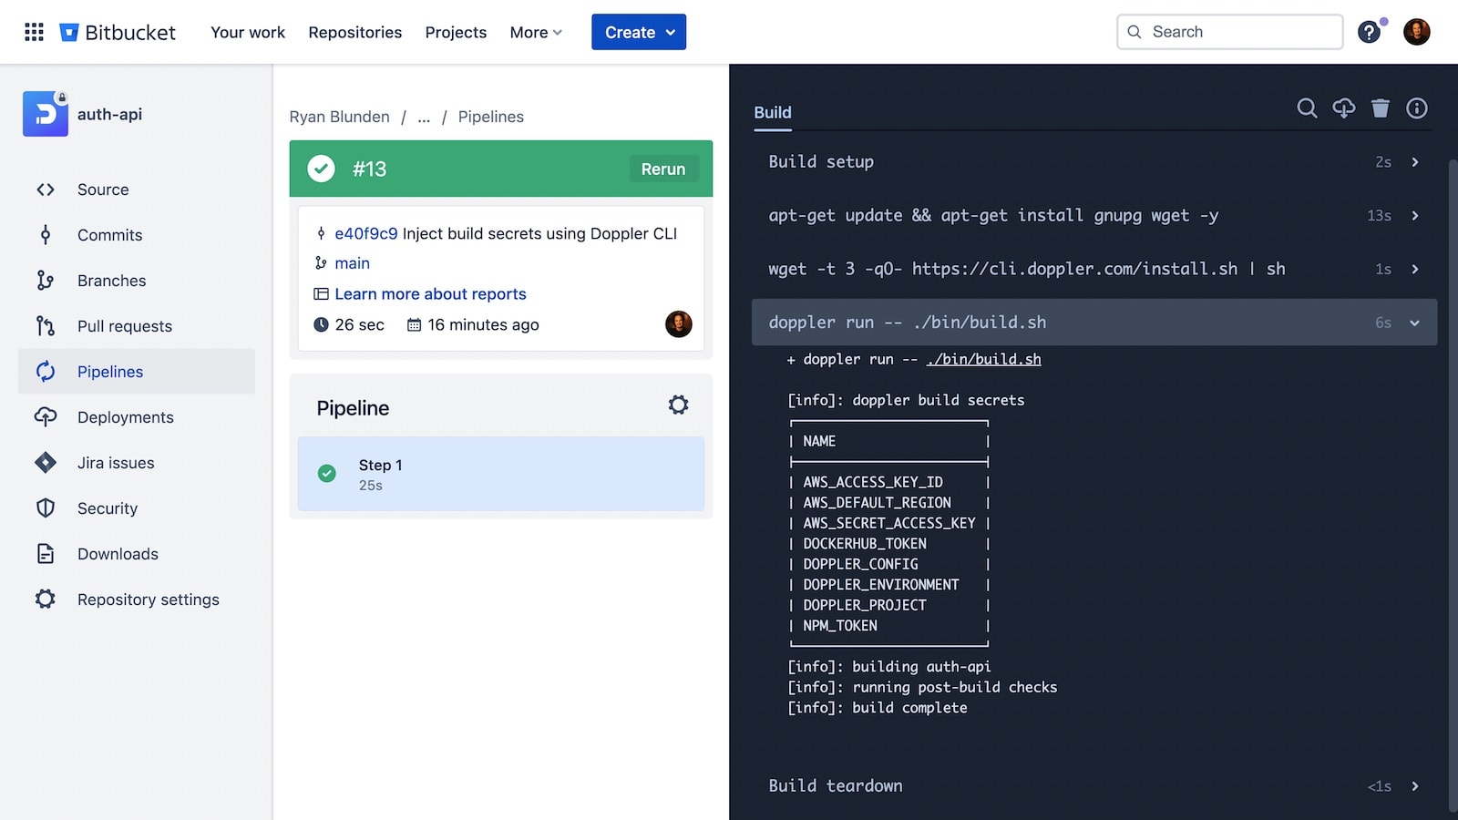Switch to the Commits section
This screenshot has width=1458, height=820.
click(x=109, y=234)
